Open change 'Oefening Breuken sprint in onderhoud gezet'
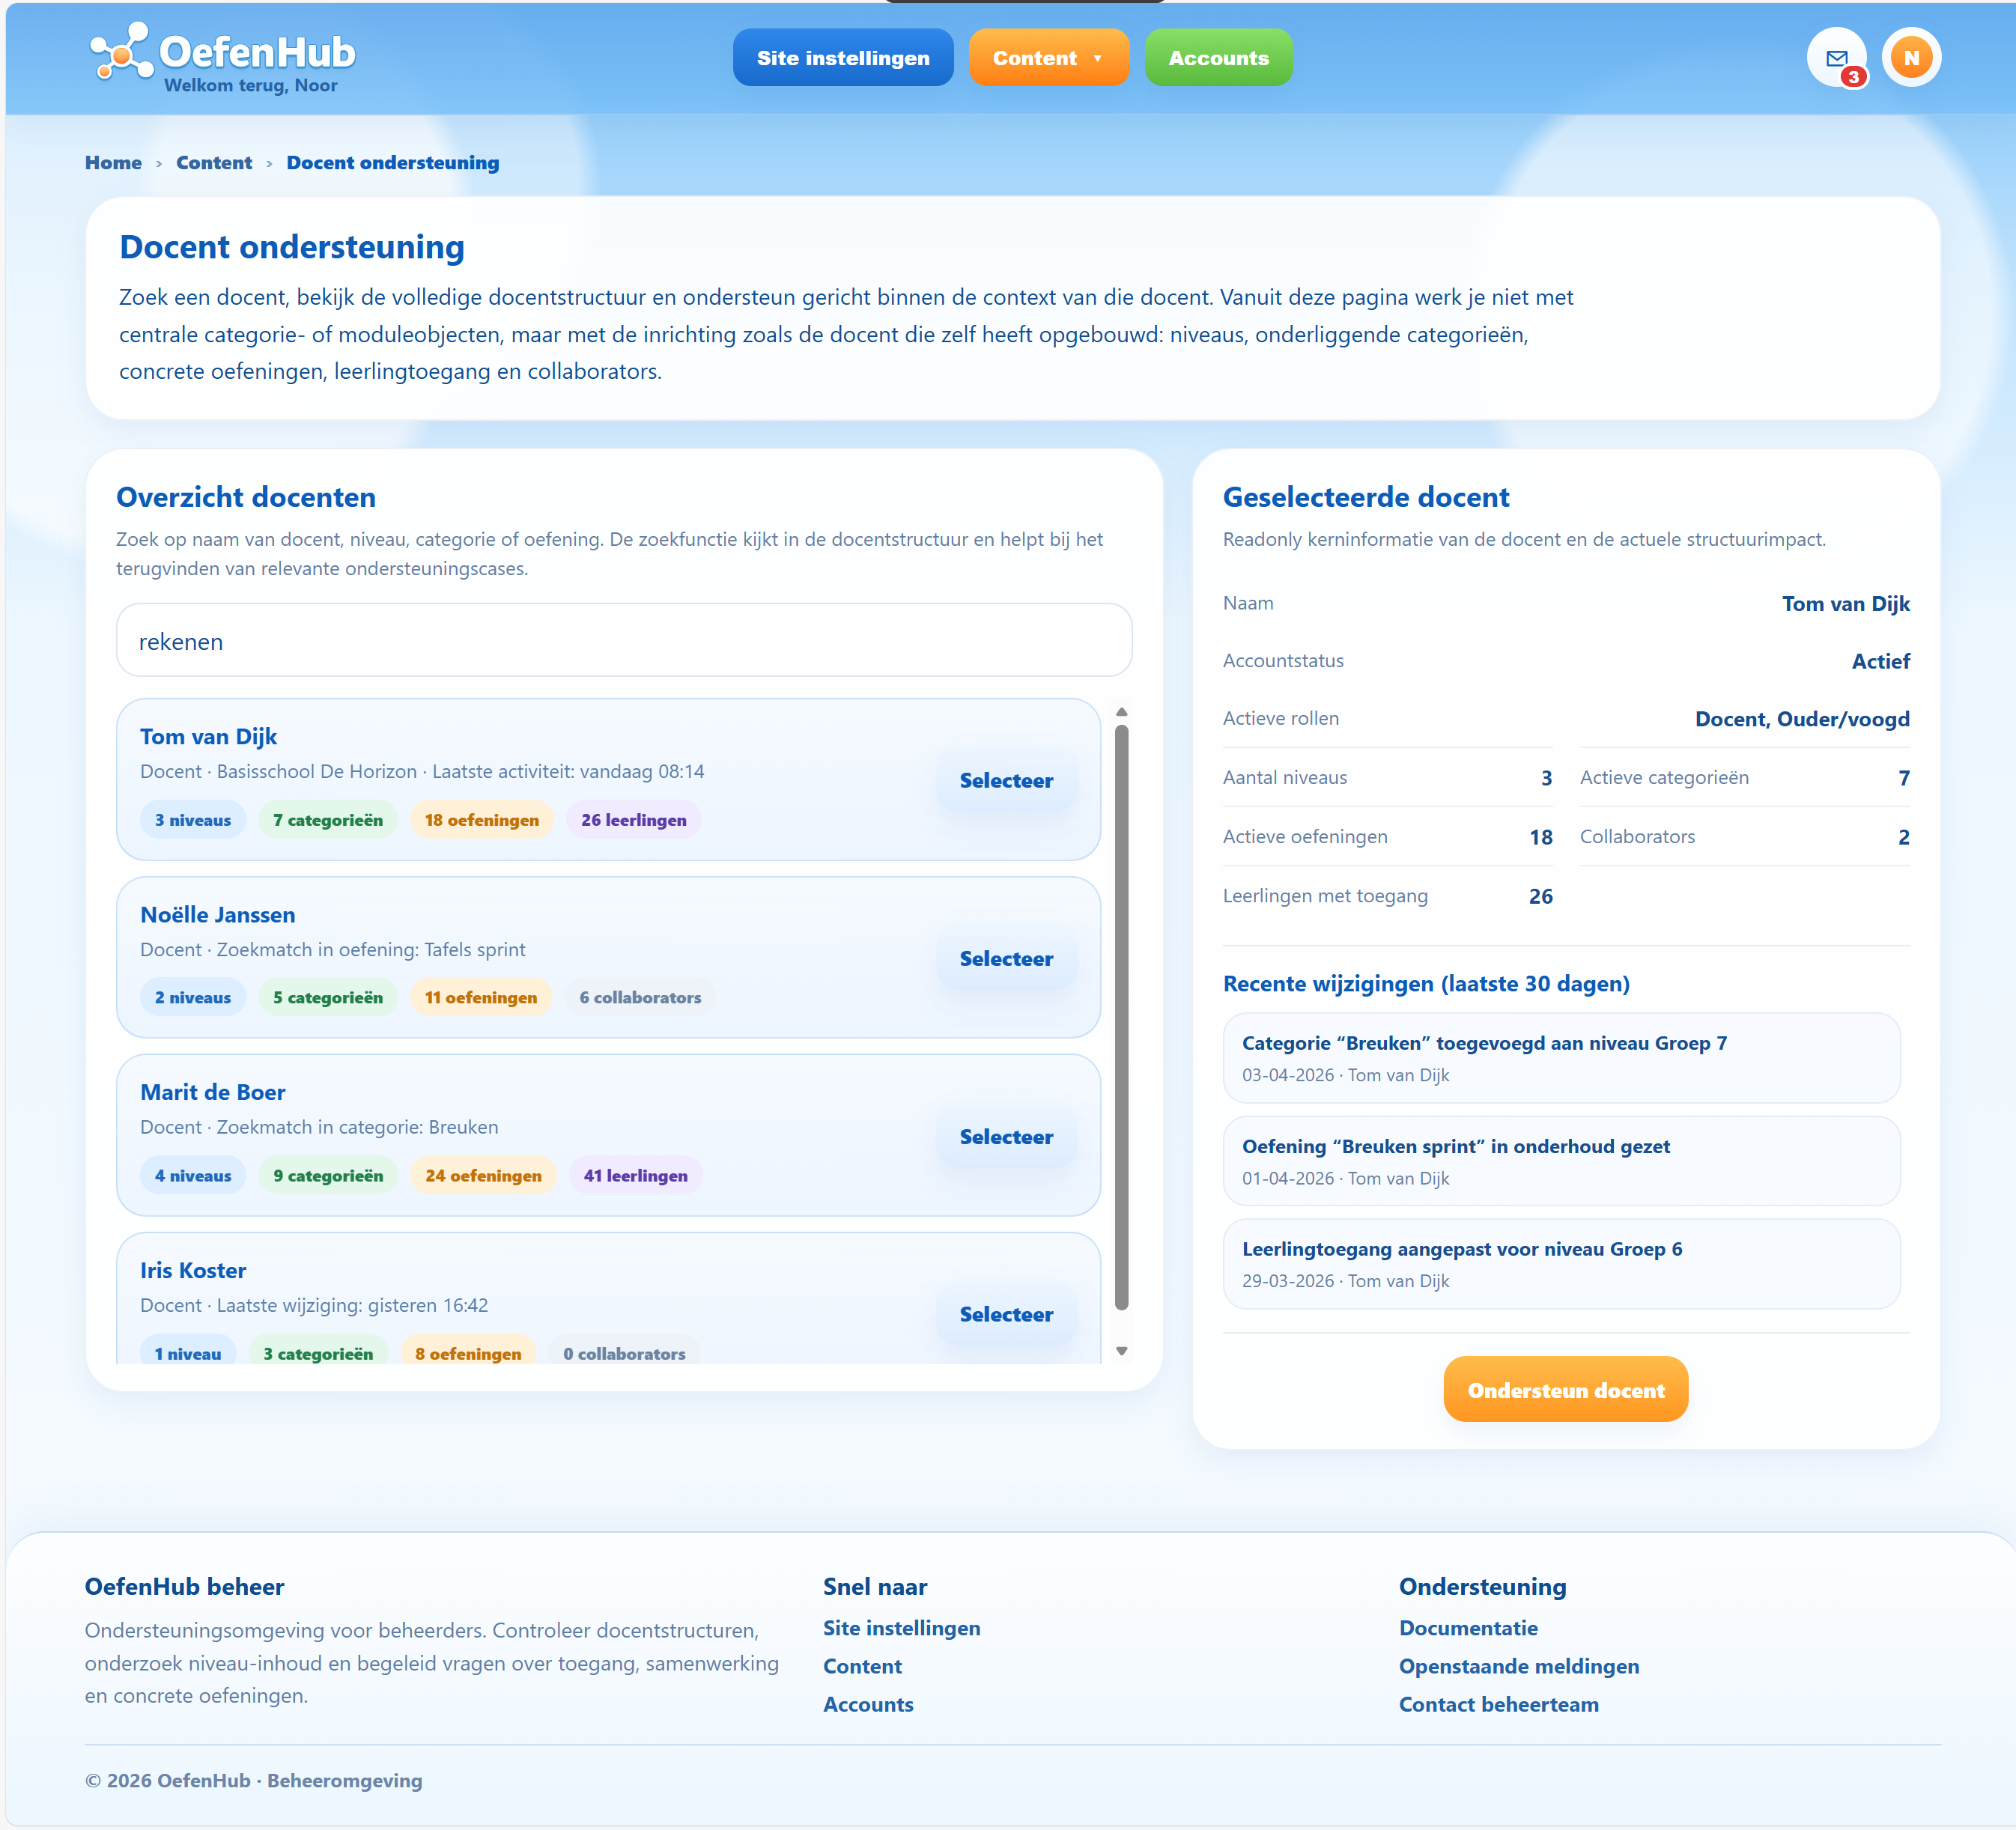 1561,1161
